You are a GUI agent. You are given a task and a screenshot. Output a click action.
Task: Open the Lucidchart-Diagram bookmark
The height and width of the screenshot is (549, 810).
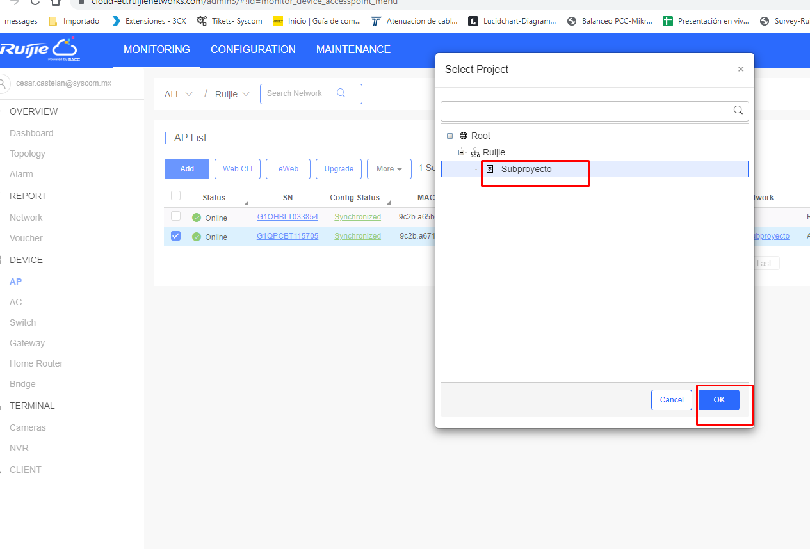pos(512,21)
